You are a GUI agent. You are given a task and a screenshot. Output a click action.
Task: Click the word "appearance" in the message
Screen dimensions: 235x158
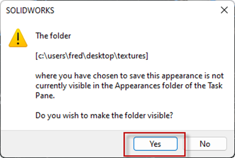tap(182, 76)
